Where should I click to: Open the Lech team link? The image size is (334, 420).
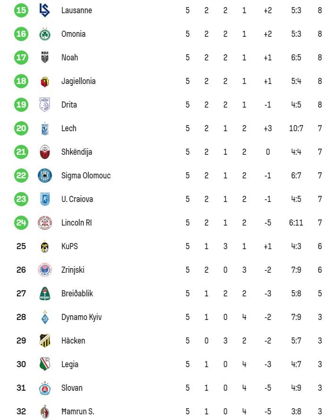(x=69, y=128)
